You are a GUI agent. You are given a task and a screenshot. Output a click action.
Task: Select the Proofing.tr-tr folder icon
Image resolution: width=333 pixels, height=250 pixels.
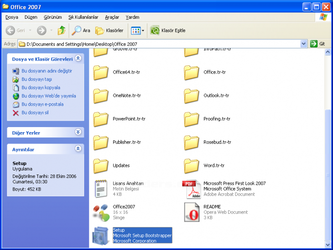(x=191, y=119)
